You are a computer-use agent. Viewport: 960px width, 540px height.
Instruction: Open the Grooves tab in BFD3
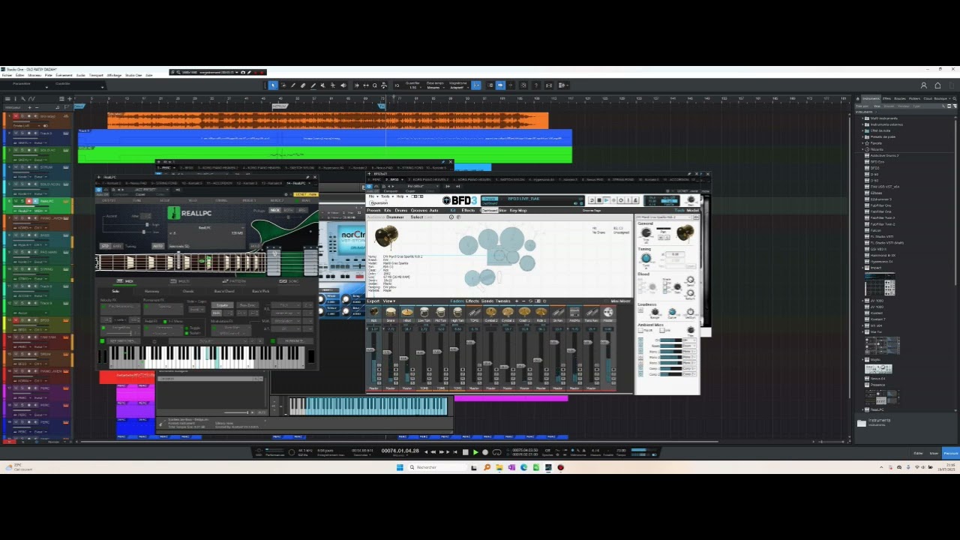tap(418, 210)
